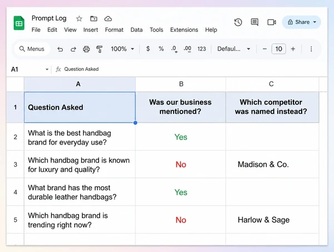334x252 pixels.
Task: Increase font size with plus button
Action: pyautogui.click(x=293, y=49)
